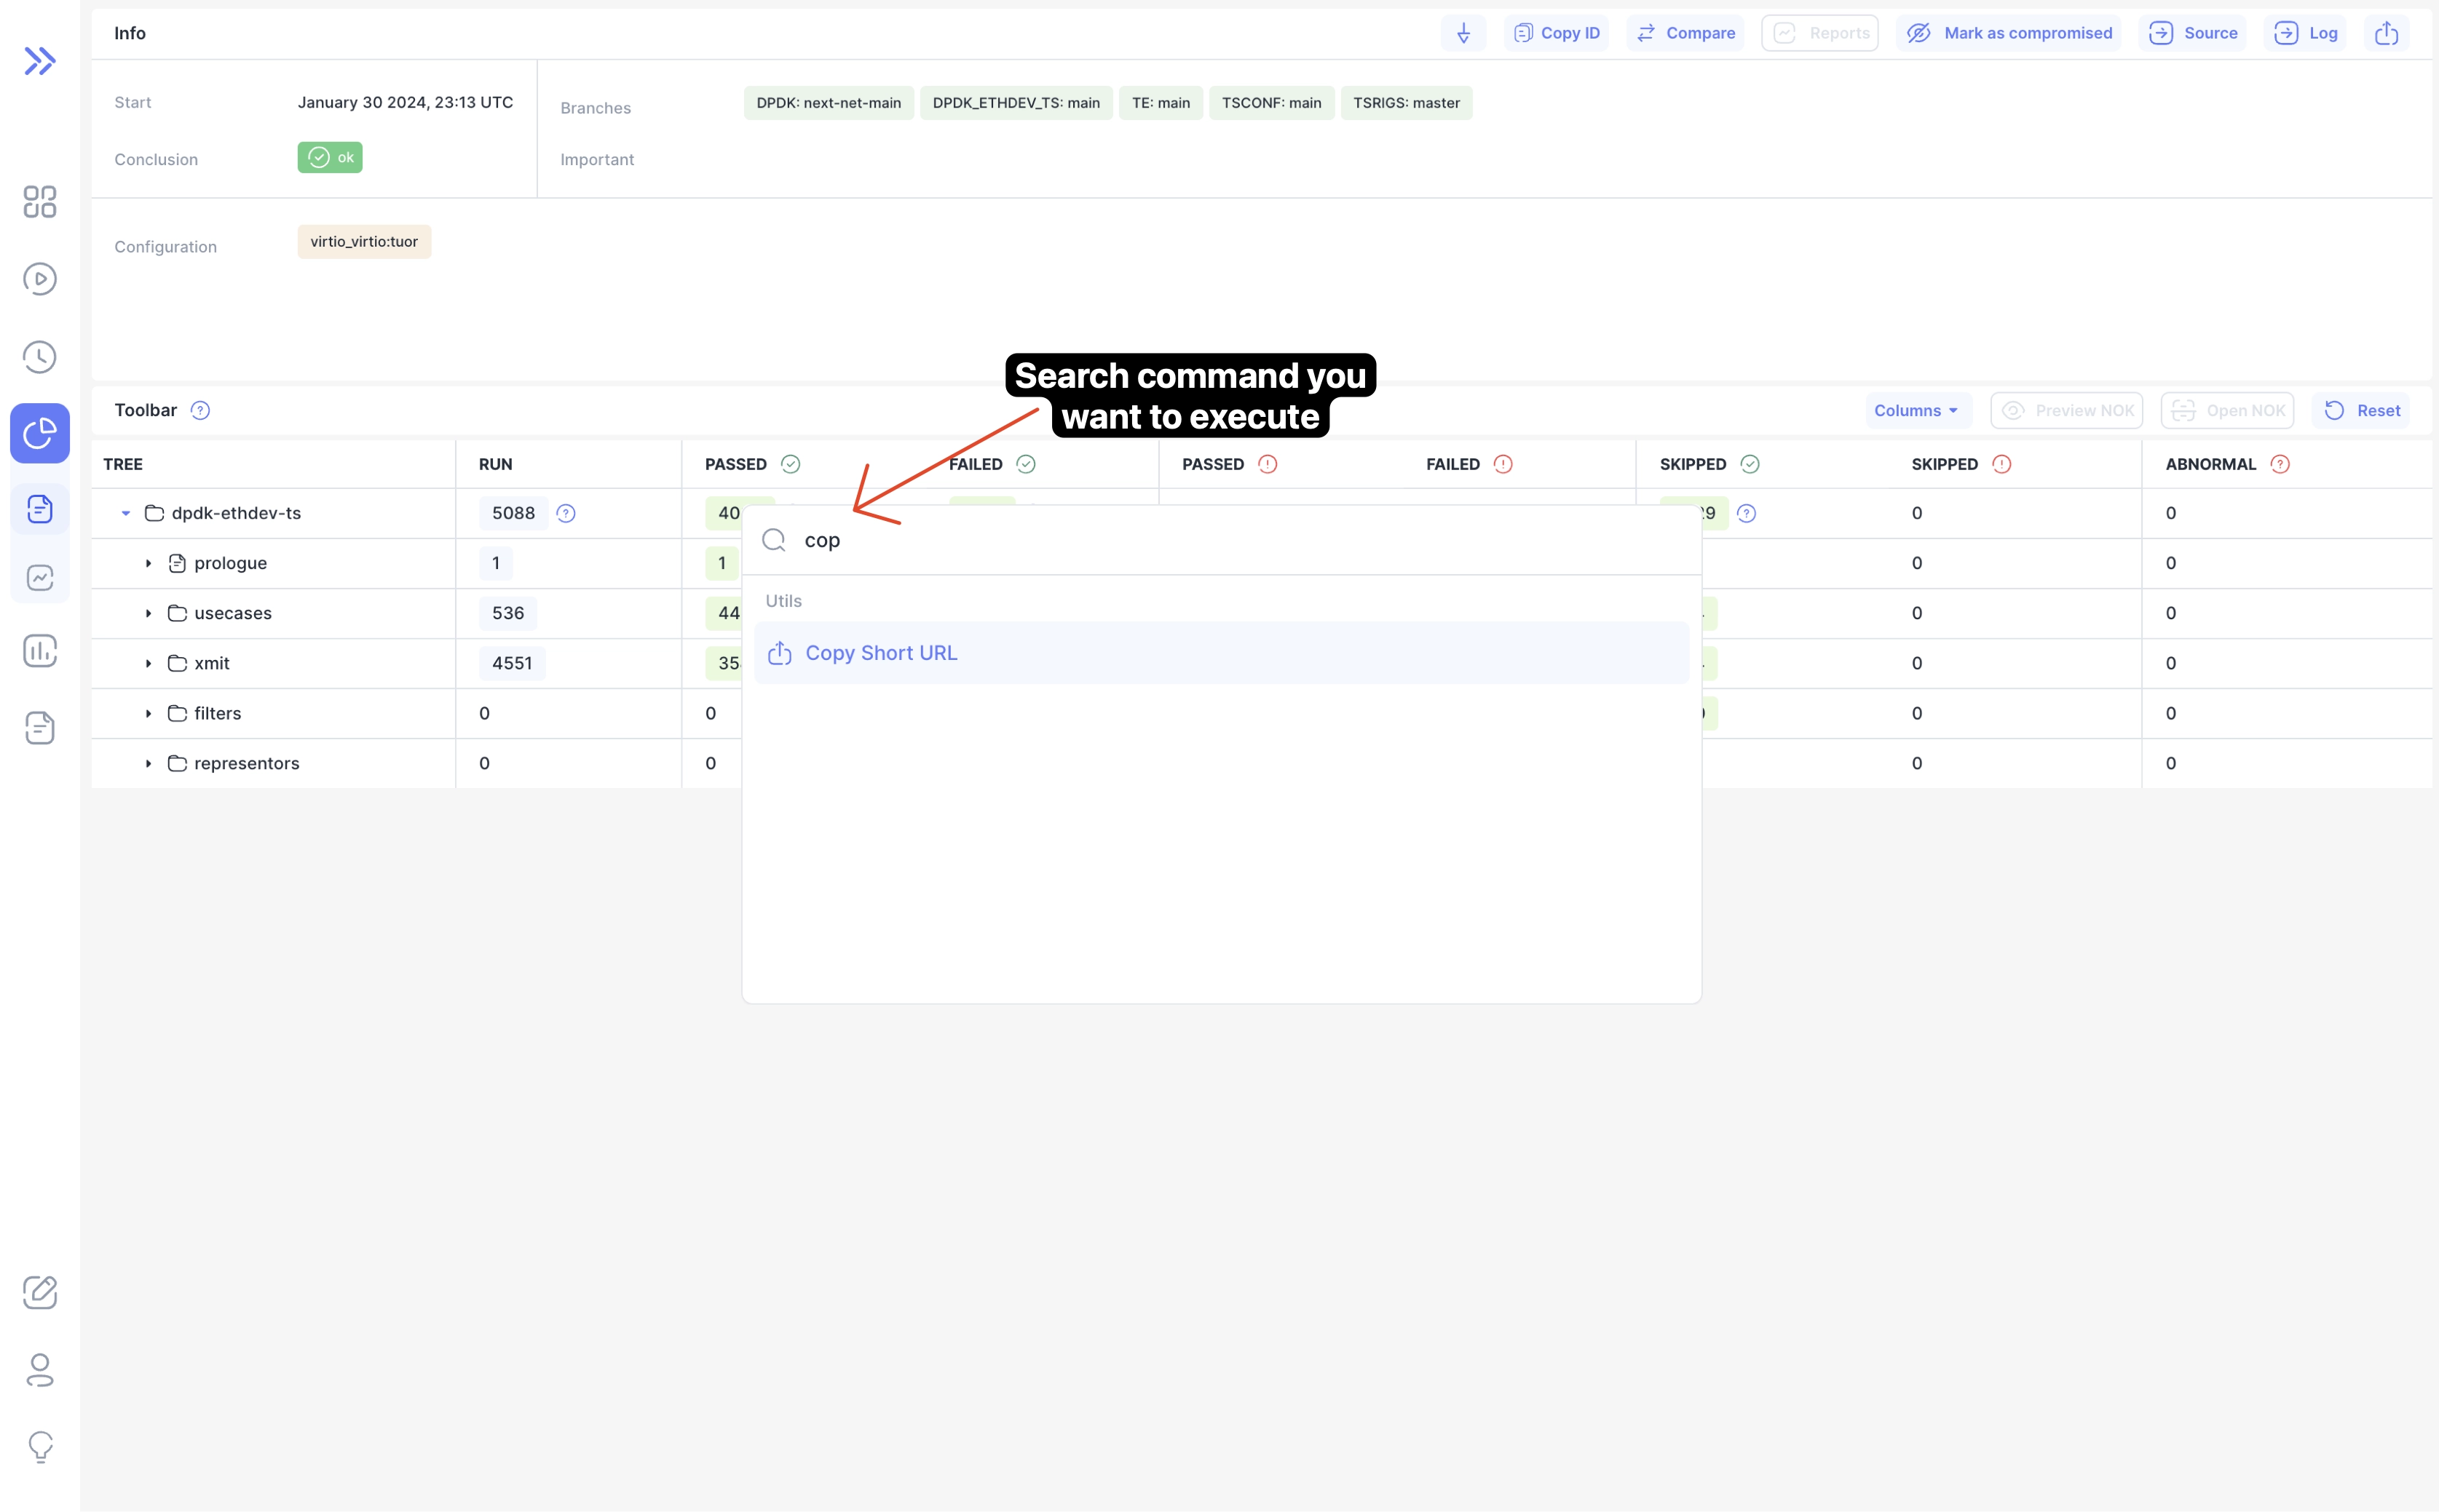Expand the usecases folder row

click(148, 613)
